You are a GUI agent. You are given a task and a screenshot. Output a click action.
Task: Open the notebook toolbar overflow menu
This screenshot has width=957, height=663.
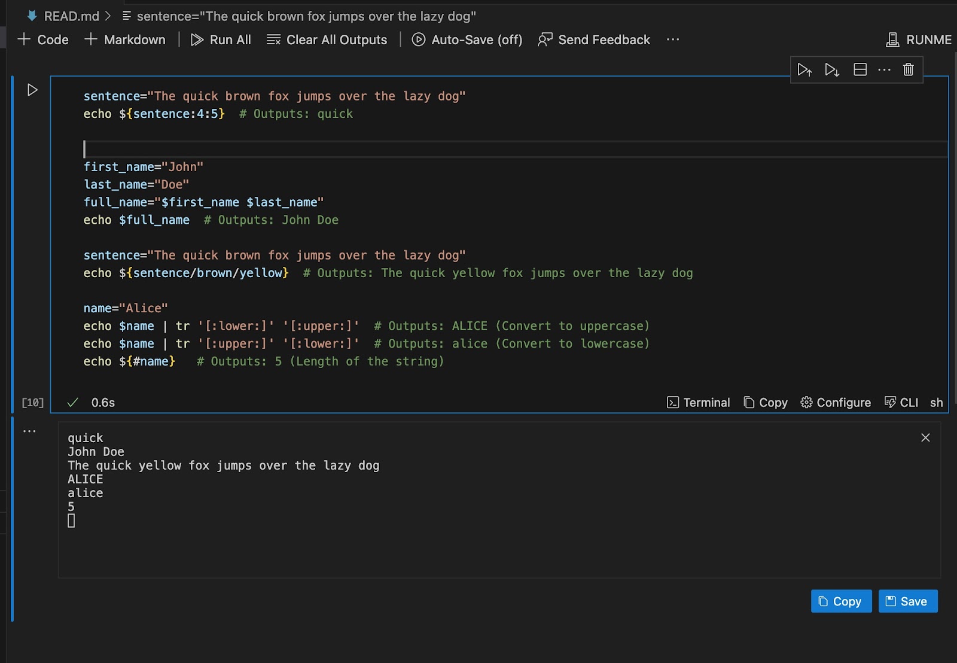673,39
